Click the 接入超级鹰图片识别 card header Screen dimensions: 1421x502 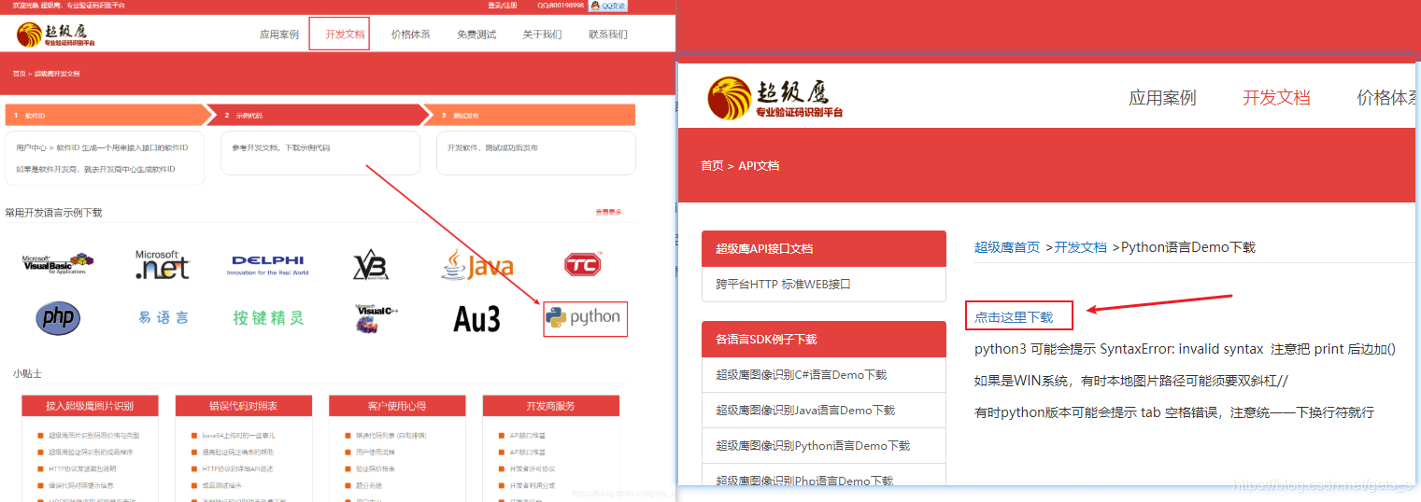coord(90,406)
